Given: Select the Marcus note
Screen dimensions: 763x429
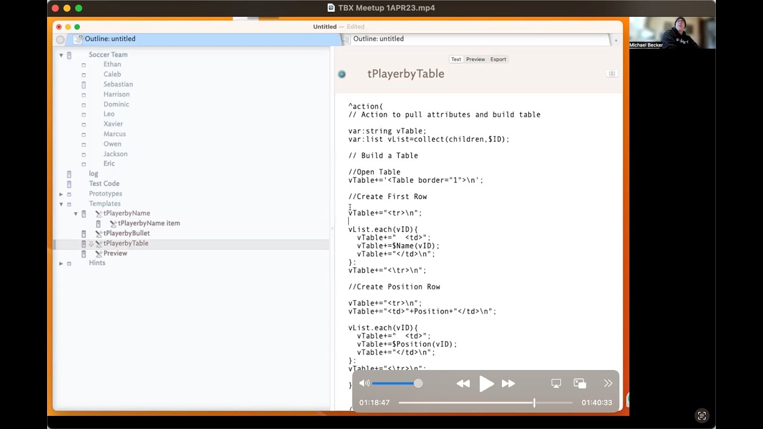Looking at the screenshot, I should pos(114,134).
